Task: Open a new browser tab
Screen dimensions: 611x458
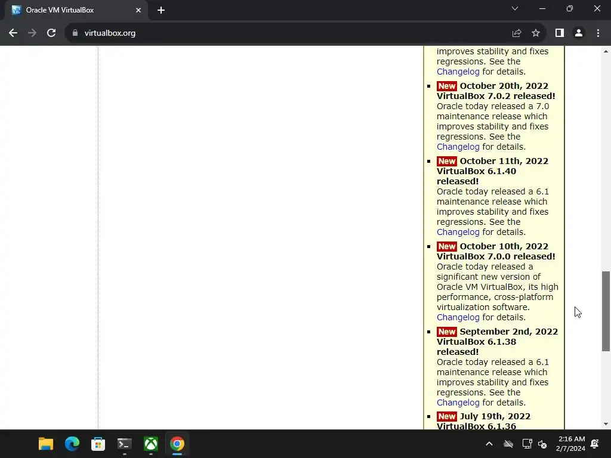Action: click(x=161, y=10)
